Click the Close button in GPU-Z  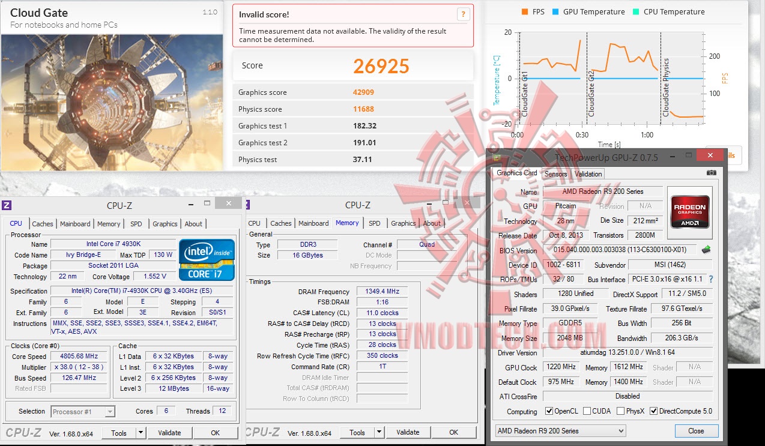pyautogui.click(x=696, y=431)
